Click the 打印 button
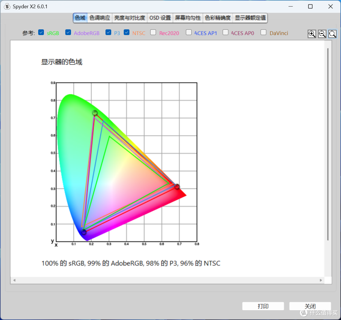Image resolution: width=341 pixels, height=320 pixels. click(263, 306)
